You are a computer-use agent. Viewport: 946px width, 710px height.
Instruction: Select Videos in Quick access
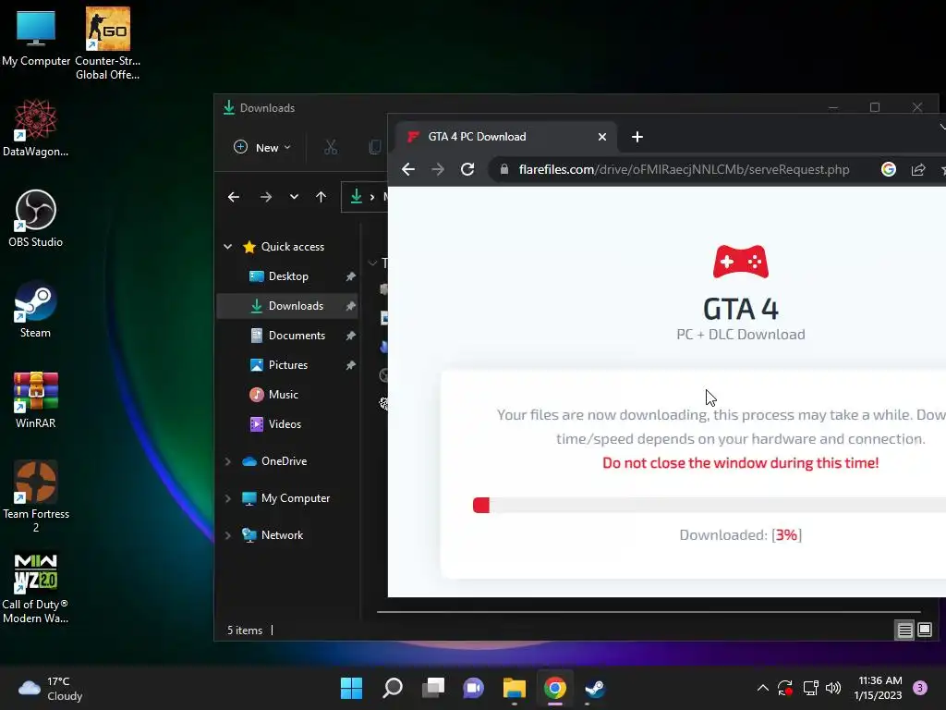point(287,424)
